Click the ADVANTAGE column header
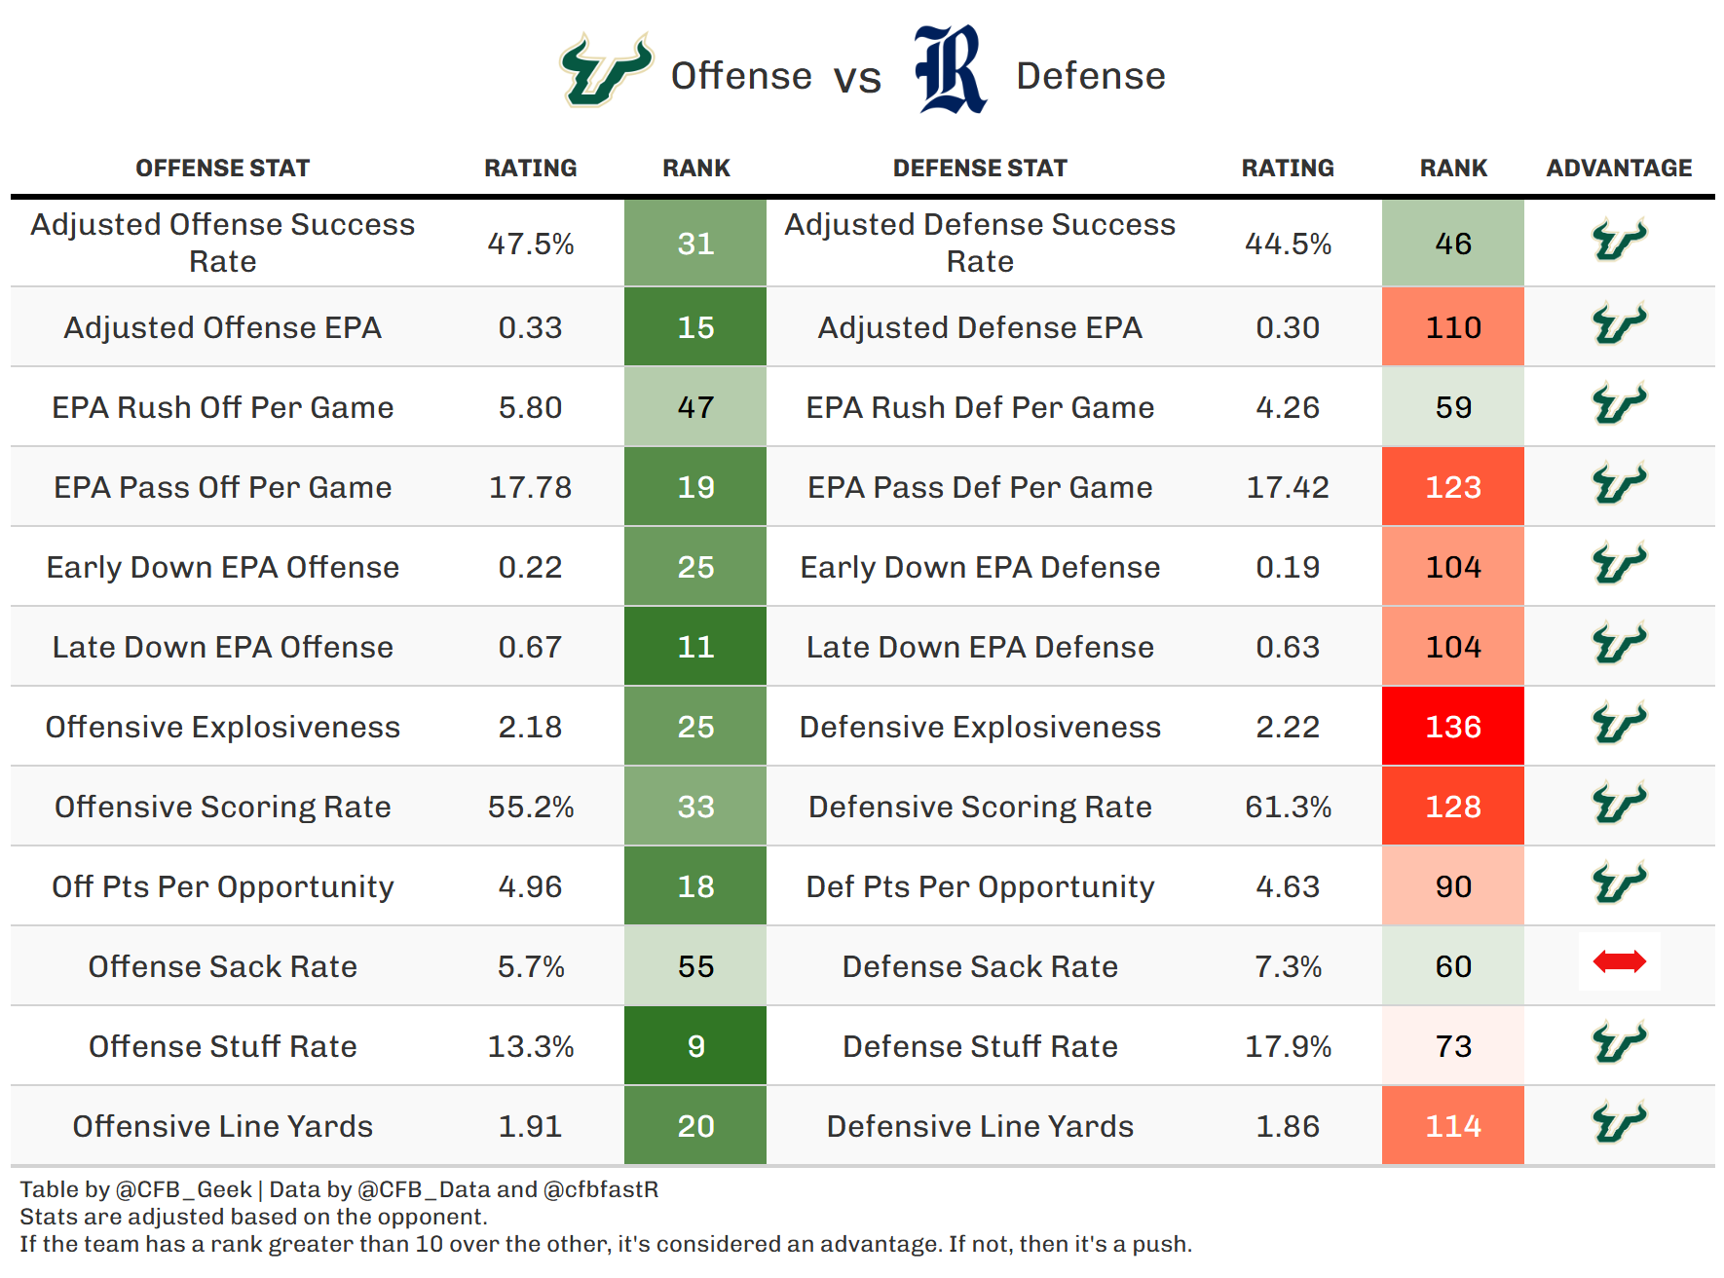The image size is (1724, 1278). [1619, 169]
